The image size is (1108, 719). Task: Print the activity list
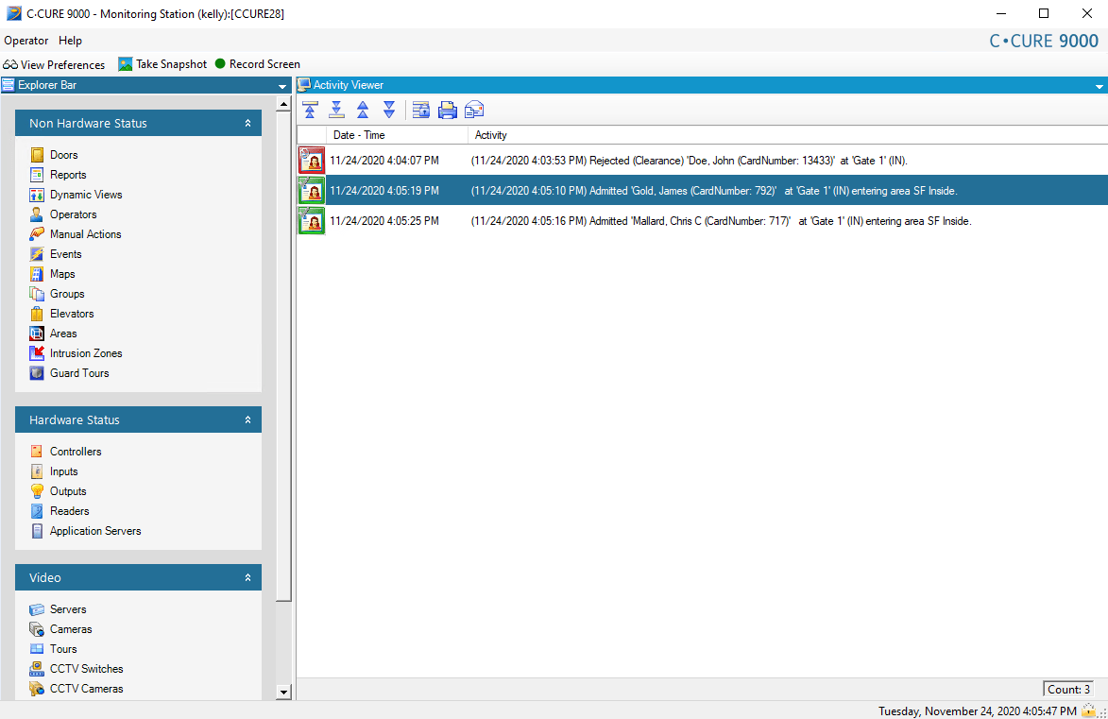pyautogui.click(x=448, y=110)
